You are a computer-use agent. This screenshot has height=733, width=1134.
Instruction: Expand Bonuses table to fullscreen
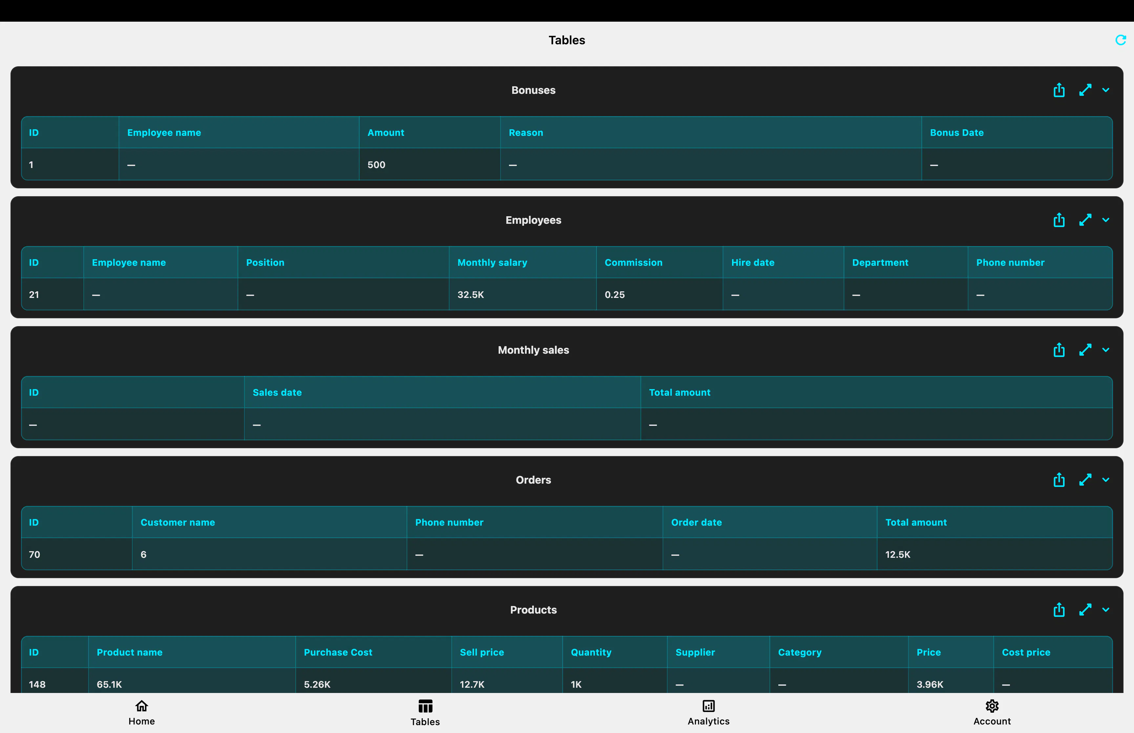click(x=1085, y=90)
